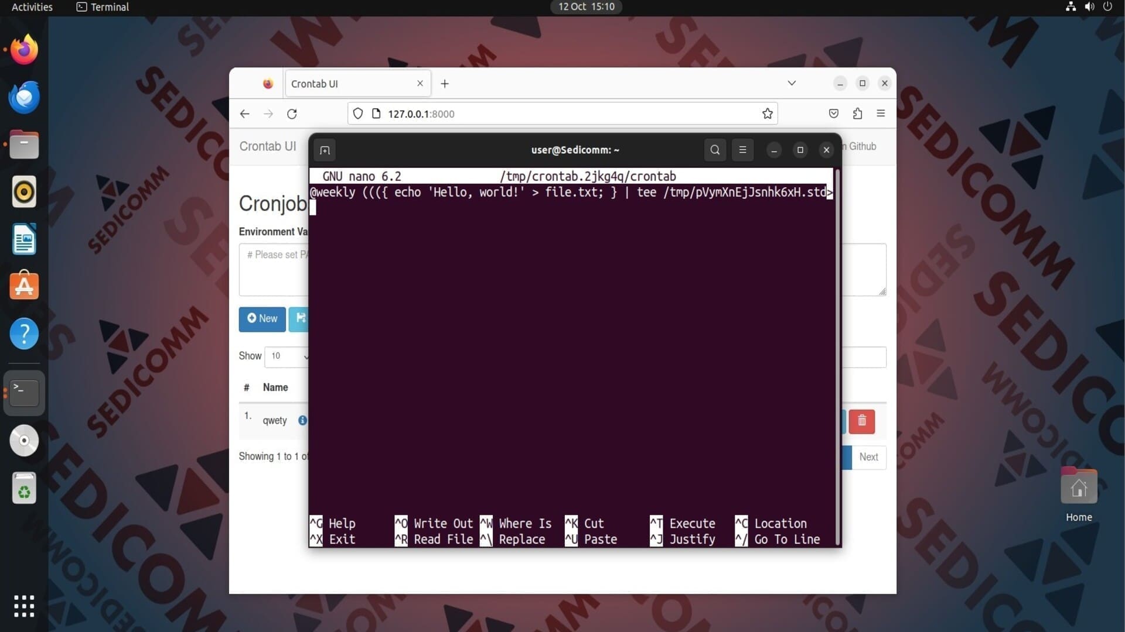
Task: Go back in Firefox
Action: tap(244, 114)
